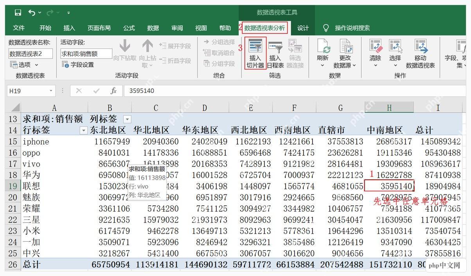Click the cell labeled iphone

[x=54, y=142]
